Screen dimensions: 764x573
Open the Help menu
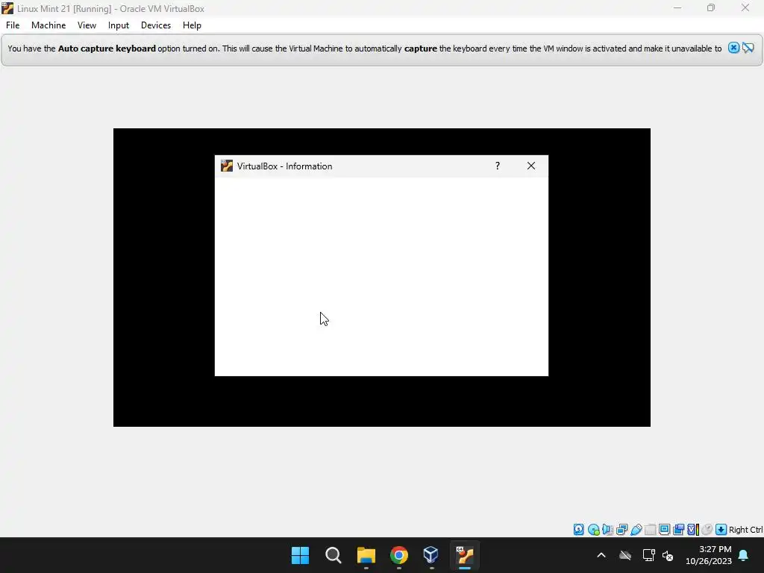coord(192,25)
